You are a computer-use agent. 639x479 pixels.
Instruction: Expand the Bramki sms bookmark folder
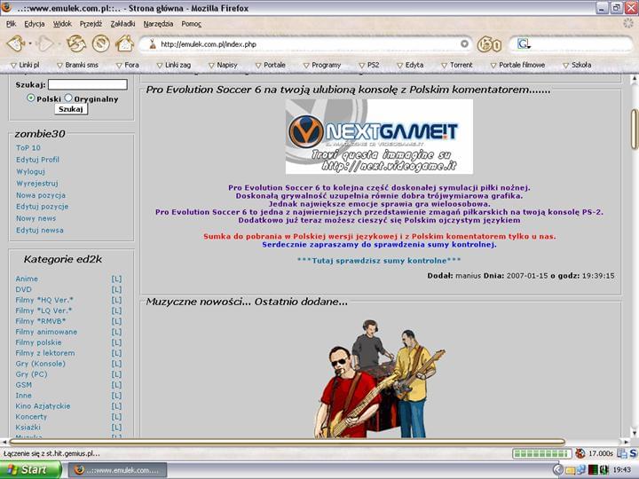pyautogui.click(x=77, y=65)
